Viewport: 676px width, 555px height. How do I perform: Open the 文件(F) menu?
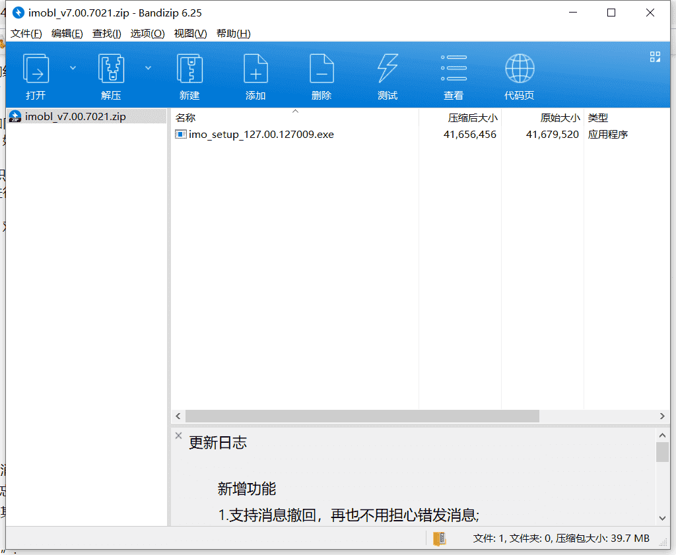click(x=26, y=34)
